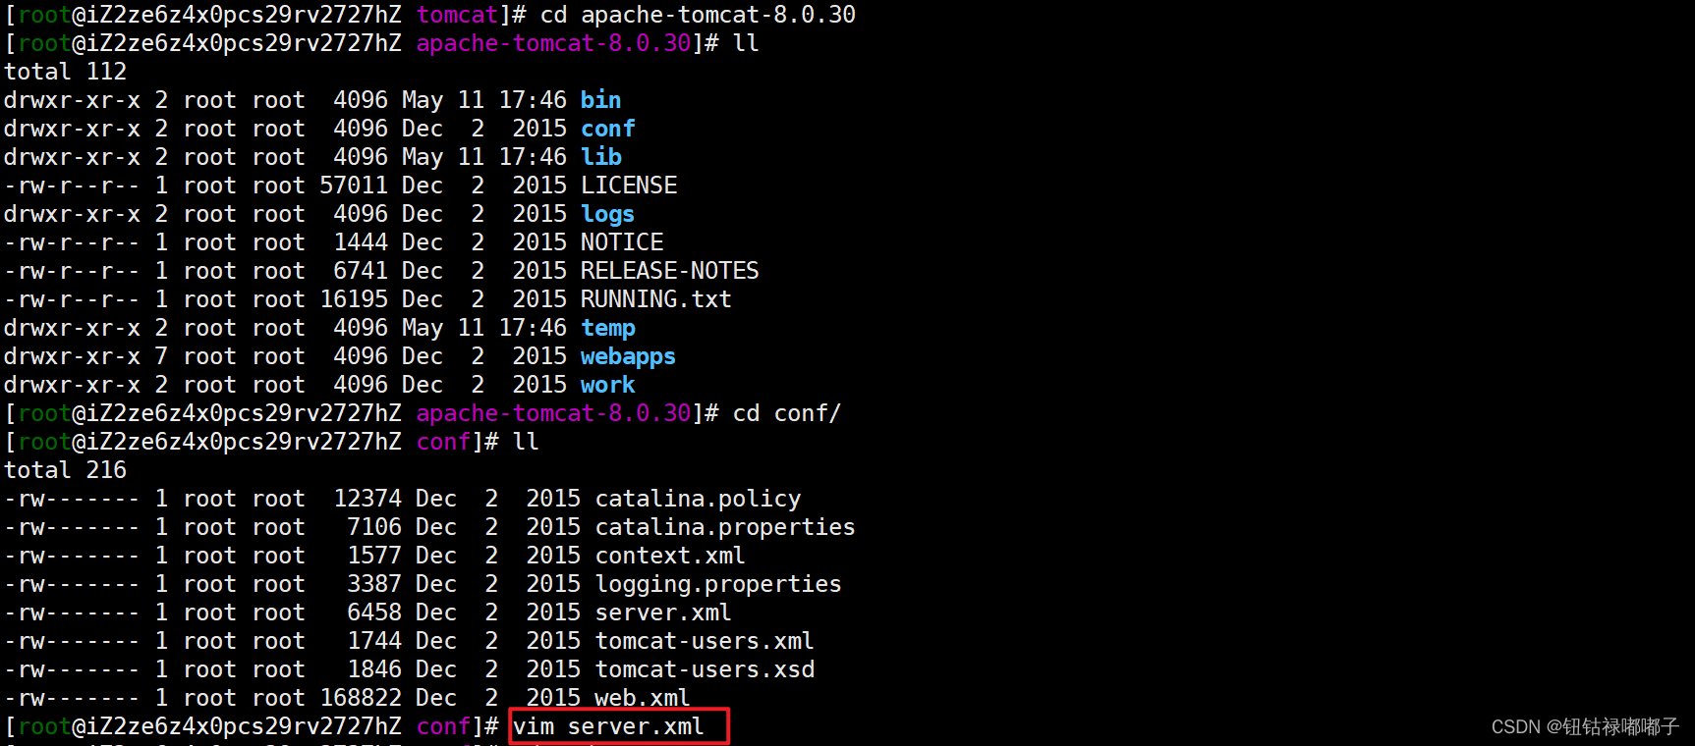Click the 'total 112' line
The height and width of the screenshot is (746, 1695).
pyautogui.click(x=66, y=72)
